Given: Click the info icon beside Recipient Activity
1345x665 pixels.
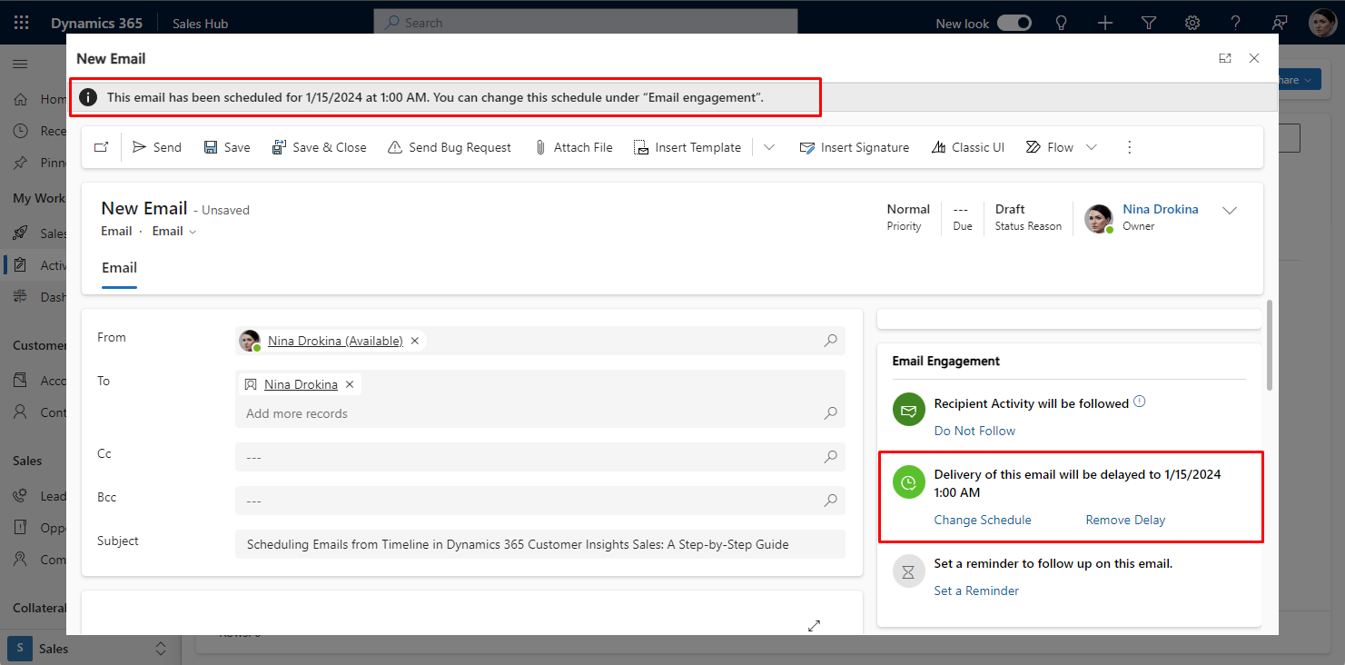Looking at the screenshot, I should click(1140, 402).
